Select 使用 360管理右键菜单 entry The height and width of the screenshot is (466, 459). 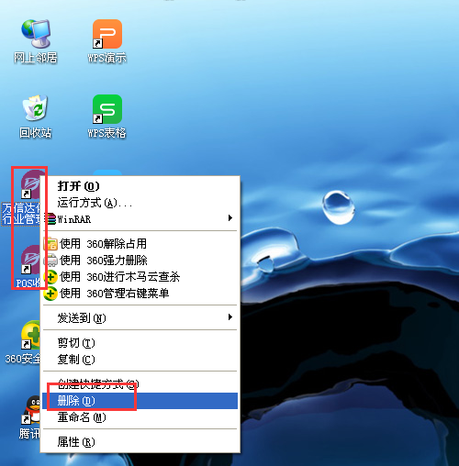140,294
